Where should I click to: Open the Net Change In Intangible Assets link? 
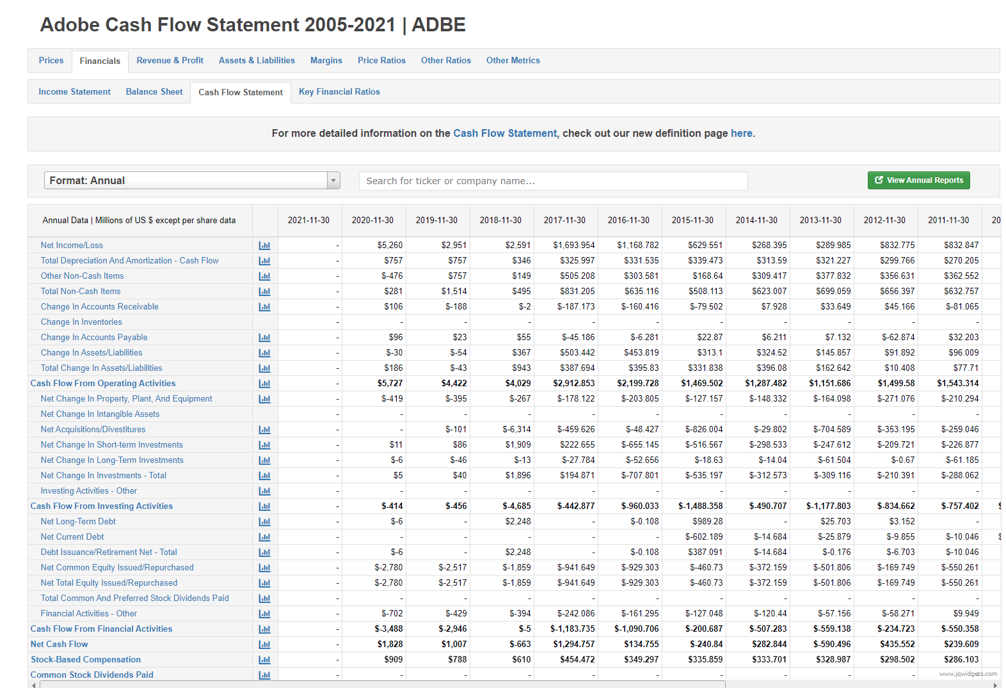coord(100,414)
